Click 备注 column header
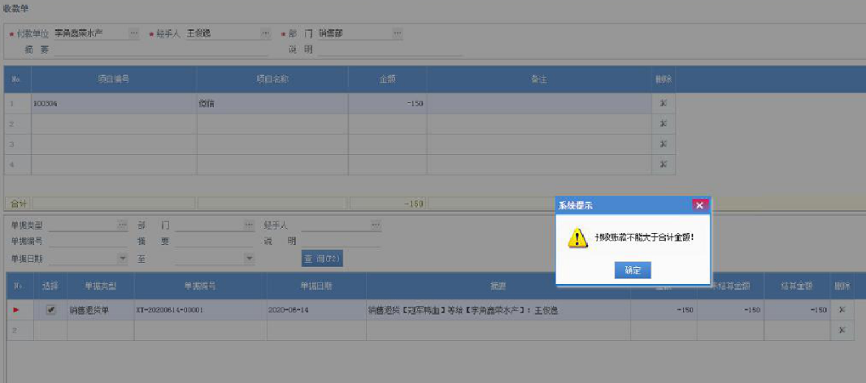Screen dimensions: 866x383 539,80
